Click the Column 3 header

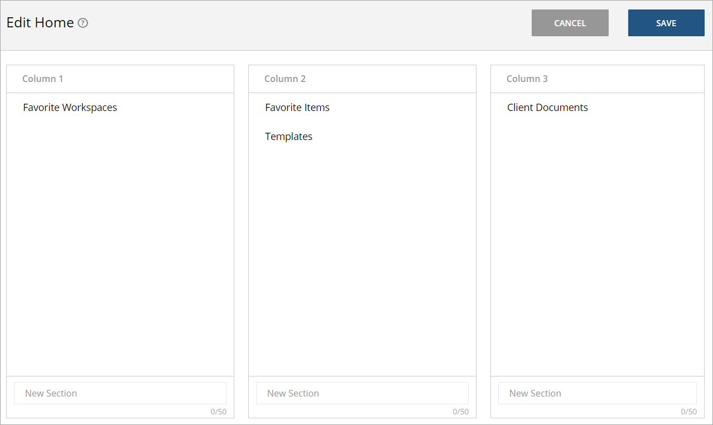[x=527, y=79]
